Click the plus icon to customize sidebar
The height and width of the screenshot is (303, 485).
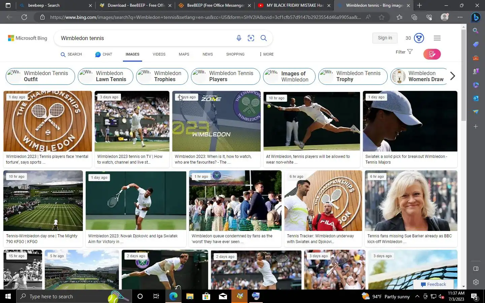pos(476,126)
